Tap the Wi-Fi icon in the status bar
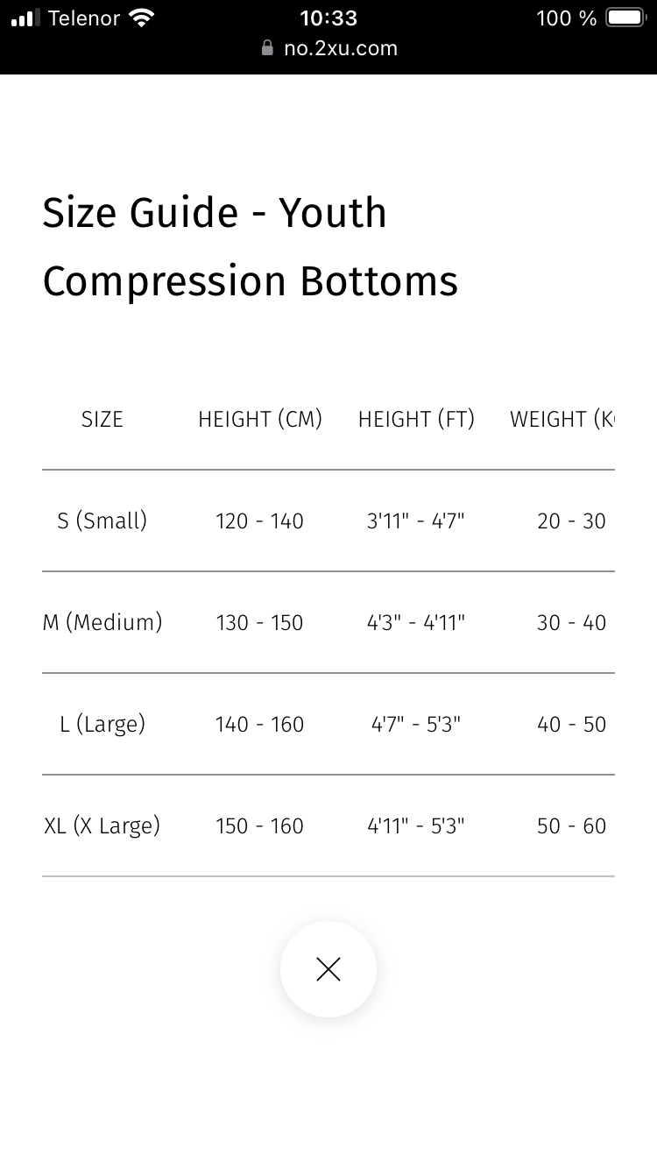This screenshot has width=657, height=1169. 141,18
